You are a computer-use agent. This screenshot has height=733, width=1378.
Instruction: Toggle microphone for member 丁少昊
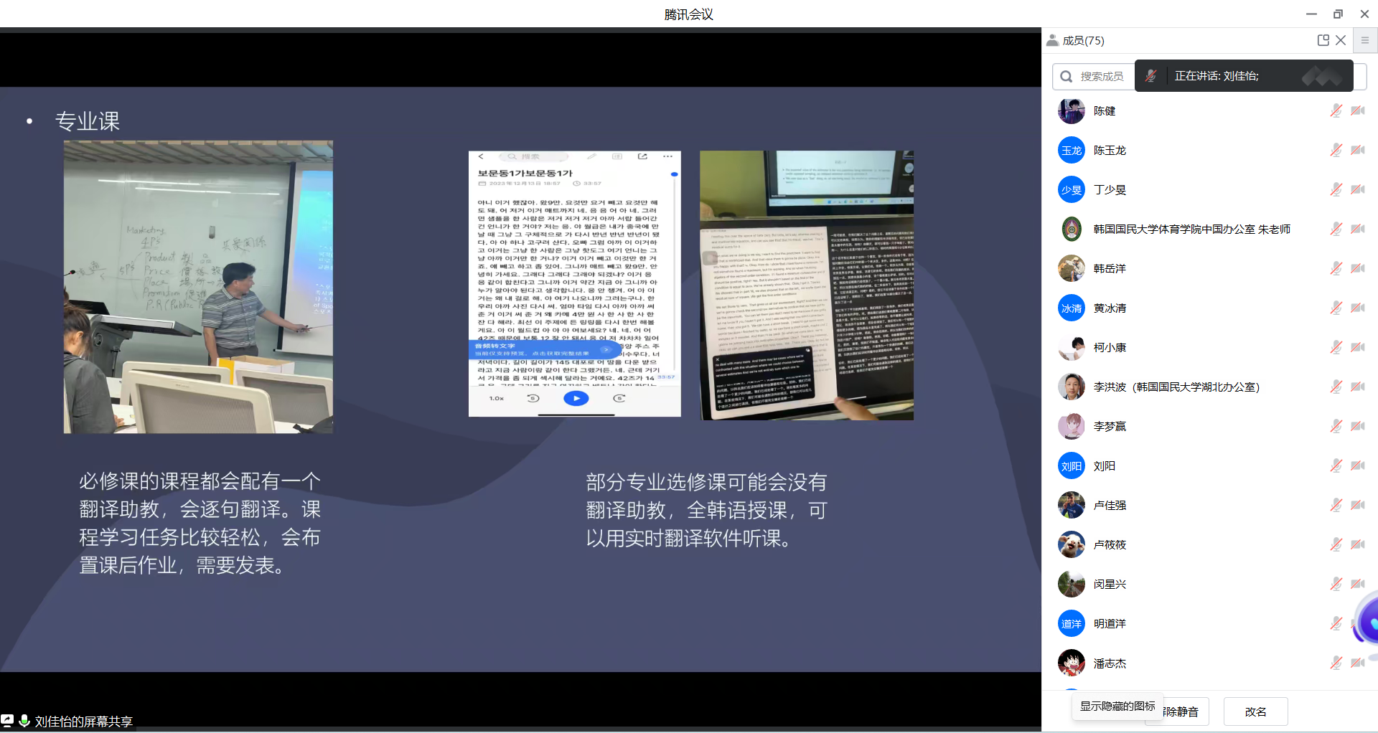1336,189
